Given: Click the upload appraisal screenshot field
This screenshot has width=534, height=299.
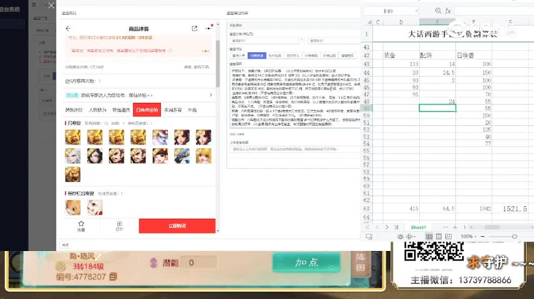Looking at the screenshot, I should pyautogui.click(x=295, y=149).
